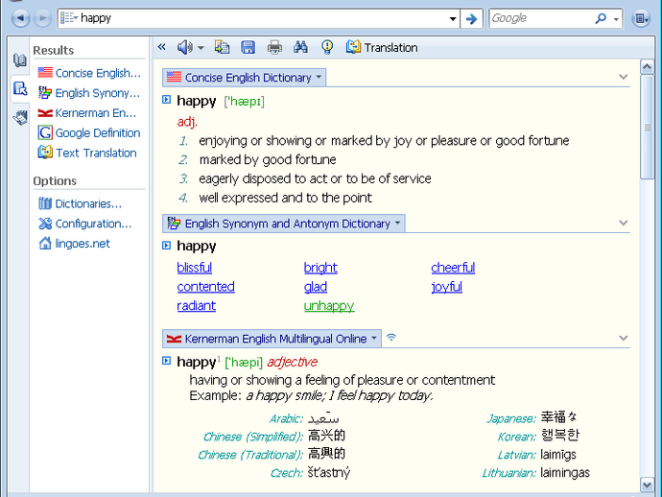Select the search results sidebar tab
The height and width of the screenshot is (497, 662).
coord(20,88)
